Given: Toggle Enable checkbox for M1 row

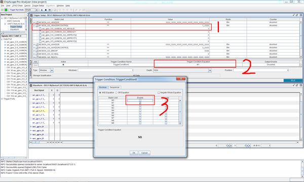Looking at the screenshot, I should (x=140, y=103).
